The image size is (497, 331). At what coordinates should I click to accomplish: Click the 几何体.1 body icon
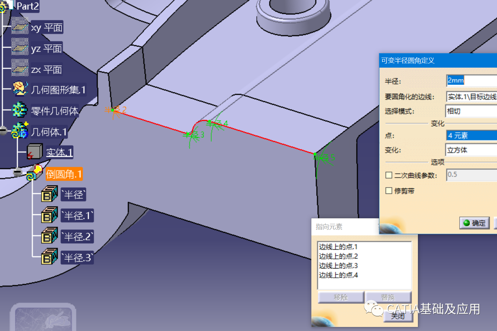[20, 130]
